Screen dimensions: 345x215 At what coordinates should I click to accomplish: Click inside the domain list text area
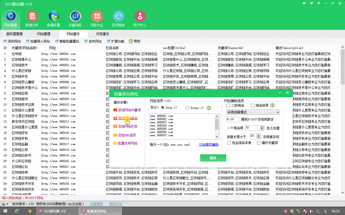pyautogui.click(x=182, y=126)
